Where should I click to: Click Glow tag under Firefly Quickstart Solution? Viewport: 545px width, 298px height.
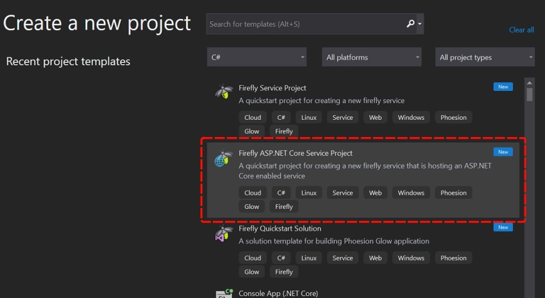tap(251, 272)
